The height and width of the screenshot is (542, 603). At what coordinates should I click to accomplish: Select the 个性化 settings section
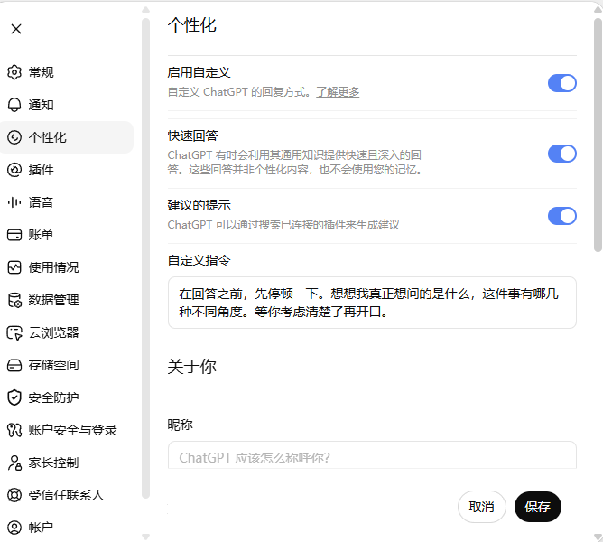click(67, 137)
